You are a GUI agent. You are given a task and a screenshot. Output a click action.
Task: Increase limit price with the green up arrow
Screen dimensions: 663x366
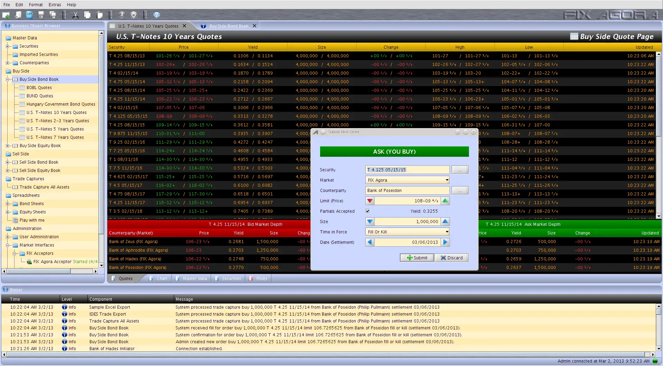click(x=445, y=201)
